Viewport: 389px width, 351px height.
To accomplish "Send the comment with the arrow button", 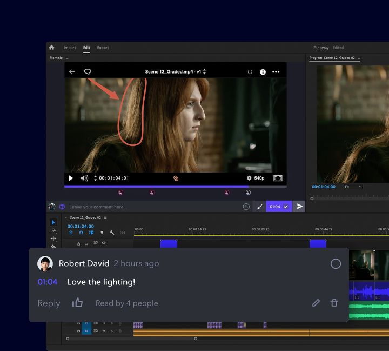I will point(300,207).
